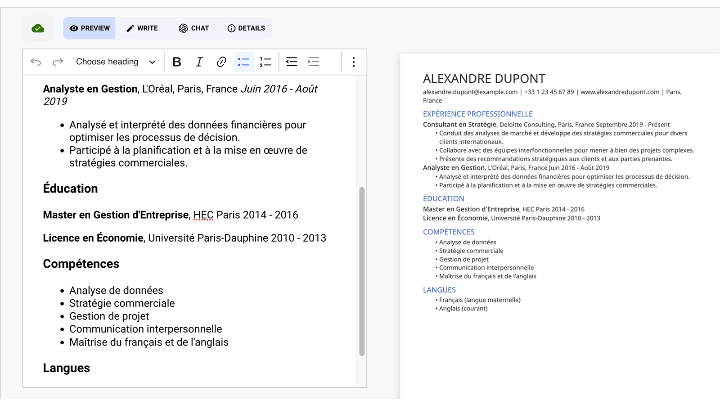
Task: Open the Chat tab
Action: tap(194, 28)
